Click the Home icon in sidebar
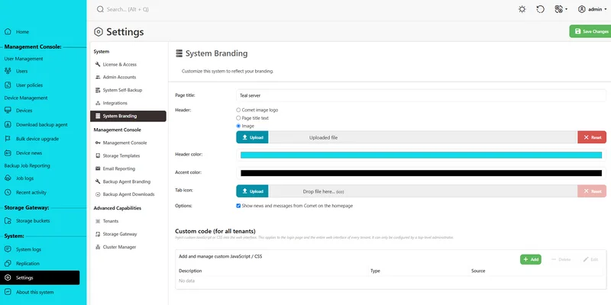The width and height of the screenshot is (611, 305). click(8, 32)
